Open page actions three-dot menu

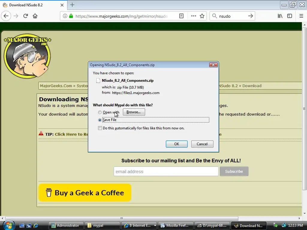(193, 16)
